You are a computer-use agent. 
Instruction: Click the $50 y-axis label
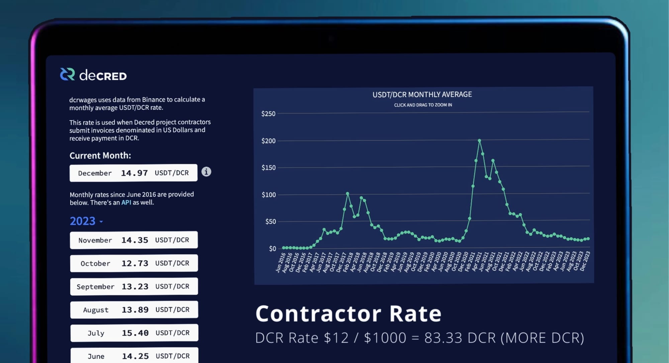click(271, 221)
